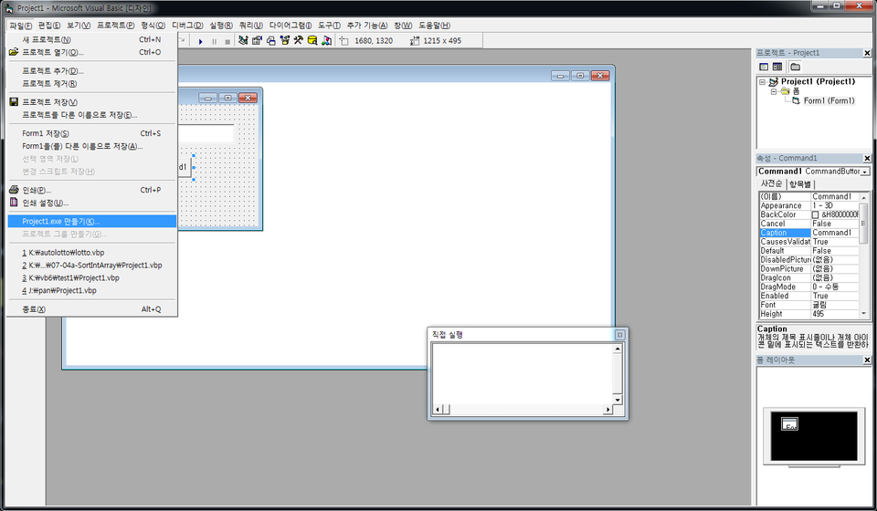Close the 폼 레이아웃 panel
The width and height of the screenshot is (877, 511).
(867, 360)
